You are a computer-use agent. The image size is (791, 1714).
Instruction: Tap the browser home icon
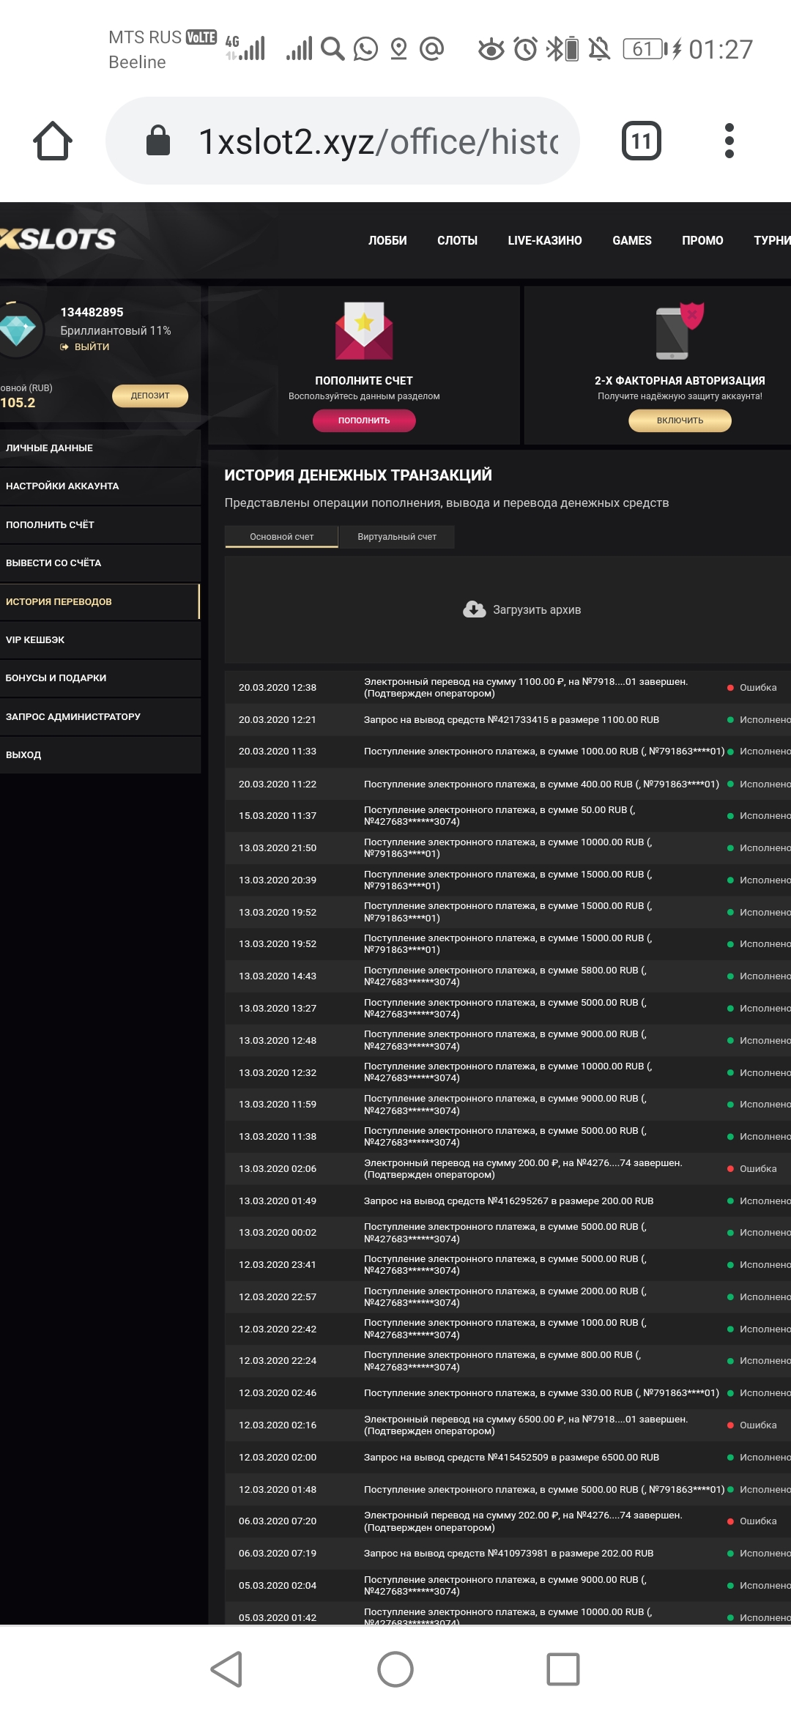[53, 141]
